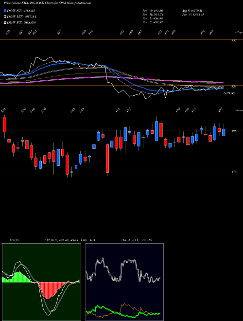
Task: Click the first red candle at far left
Action: coord(4,124)
